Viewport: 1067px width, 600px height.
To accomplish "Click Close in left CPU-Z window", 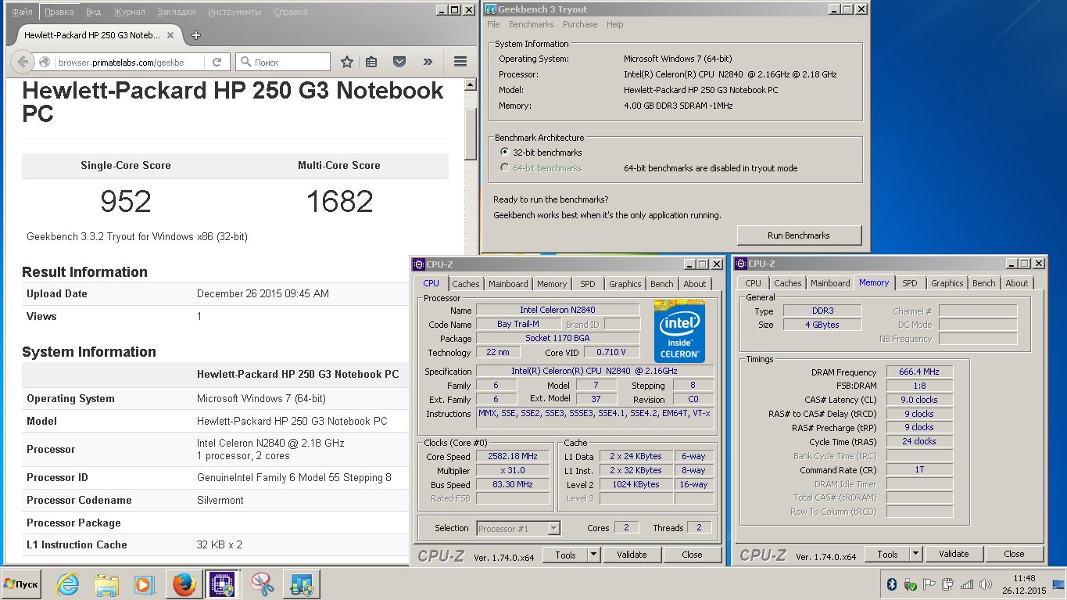I will click(x=692, y=555).
